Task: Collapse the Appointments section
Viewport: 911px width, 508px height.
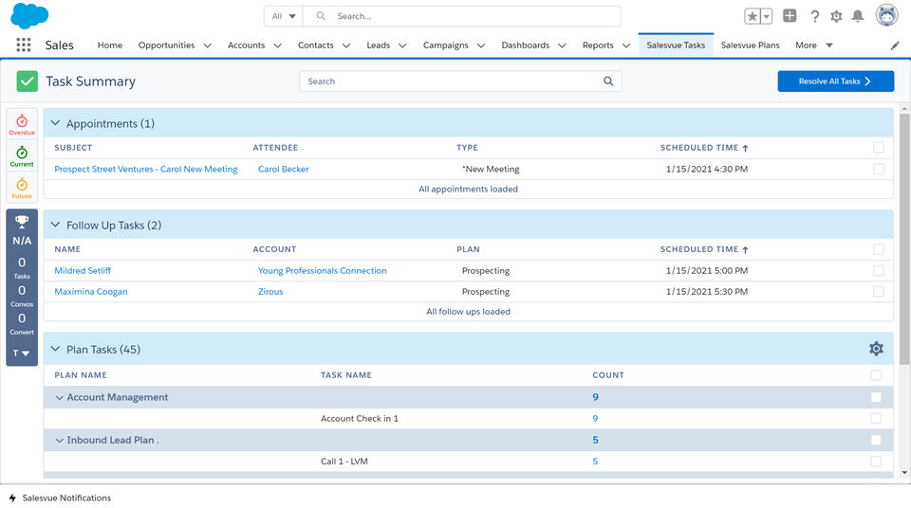Action: tap(55, 123)
